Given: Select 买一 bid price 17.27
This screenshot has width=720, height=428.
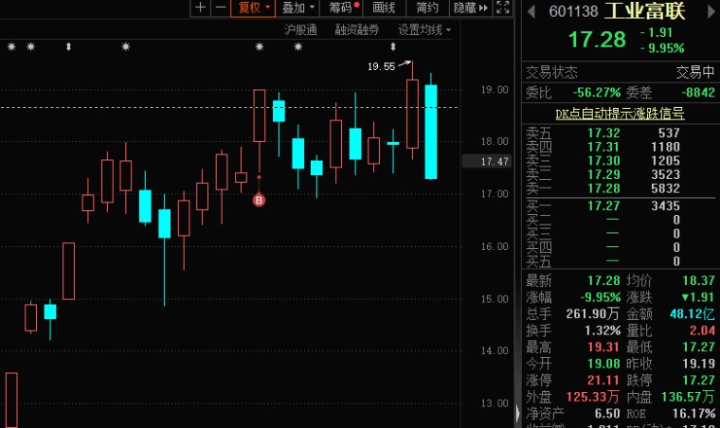Looking at the screenshot, I should [603, 206].
